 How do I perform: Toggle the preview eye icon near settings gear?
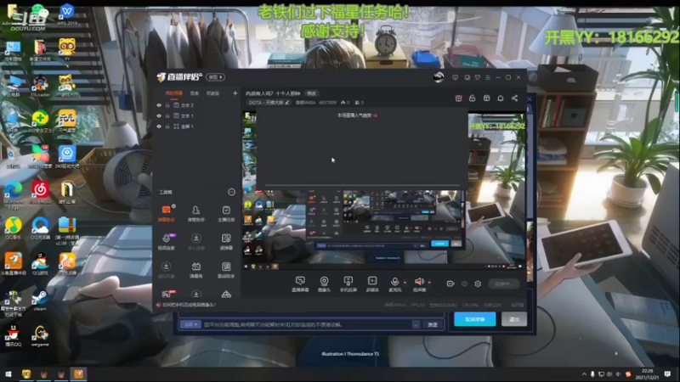click(464, 284)
